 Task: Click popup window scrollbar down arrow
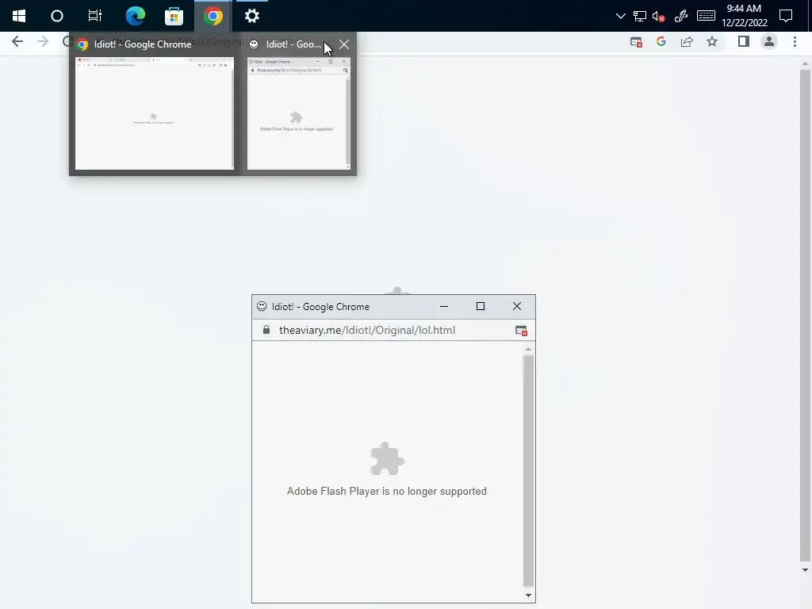pyautogui.click(x=528, y=596)
